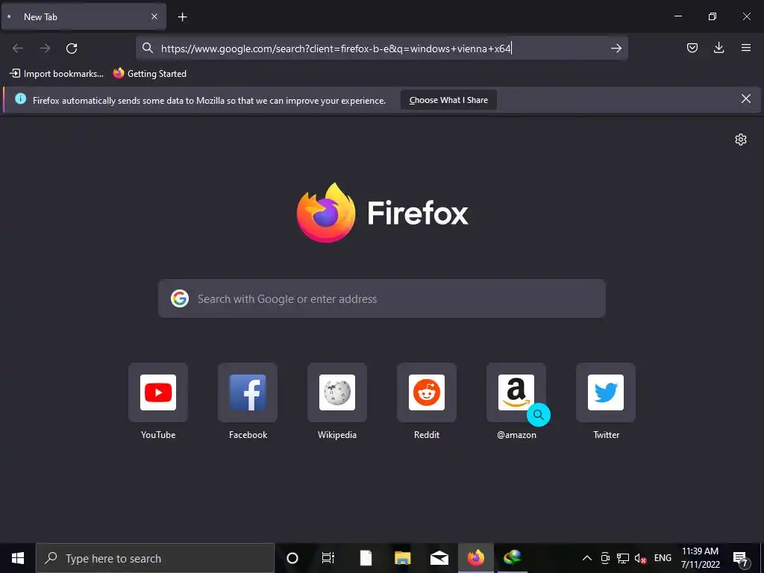Reload the page with the refresh icon
This screenshot has width=764, height=573.
point(72,48)
